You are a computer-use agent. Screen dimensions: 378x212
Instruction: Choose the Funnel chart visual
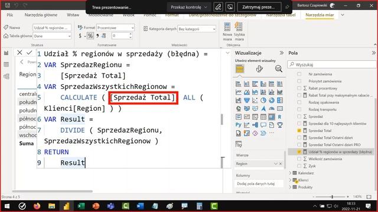coord(247,101)
